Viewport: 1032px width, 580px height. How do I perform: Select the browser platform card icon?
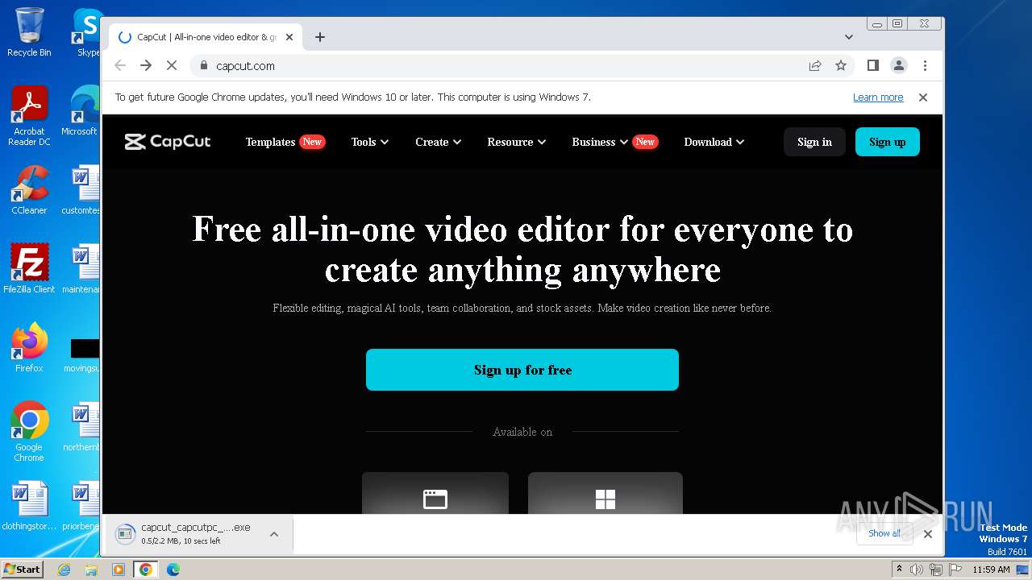click(435, 499)
